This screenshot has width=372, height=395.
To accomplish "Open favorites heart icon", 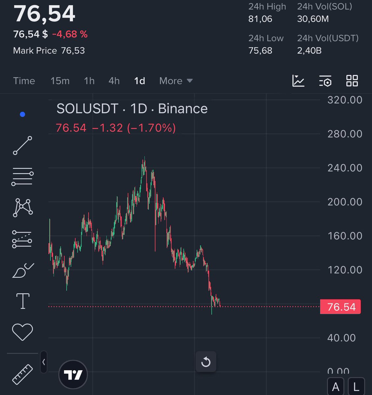I will coord(22,332).
